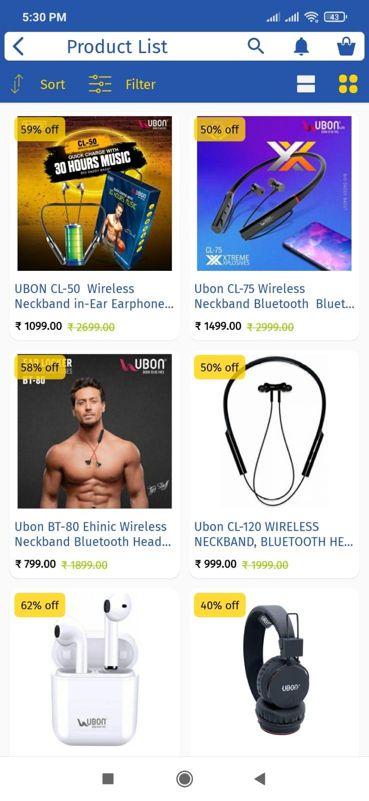369x801 pixels.
Task: Open the Filter options
Action: point(140,84)
